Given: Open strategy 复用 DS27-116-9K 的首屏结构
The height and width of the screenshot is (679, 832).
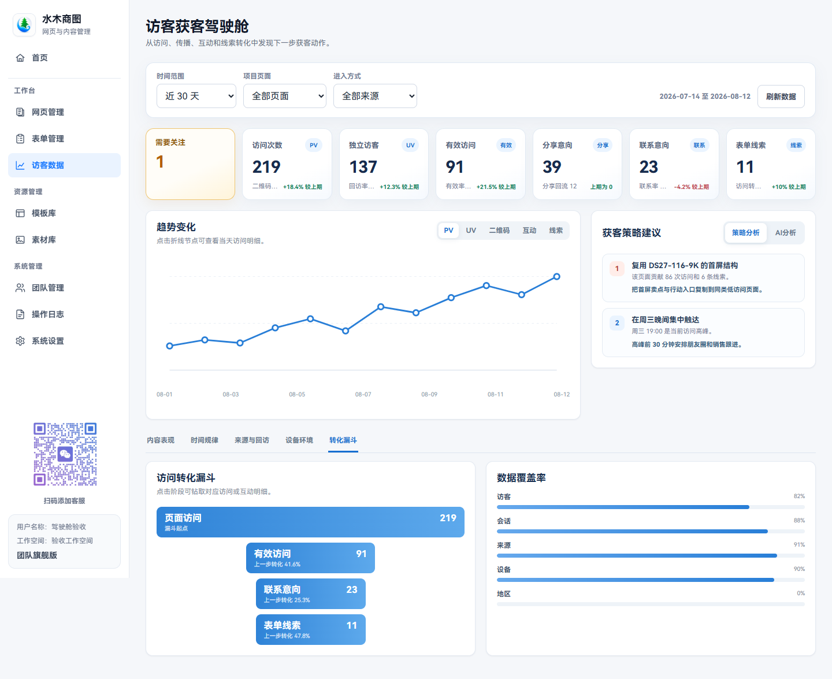Looking at the screenshot, I should click(x=703, y=278).
